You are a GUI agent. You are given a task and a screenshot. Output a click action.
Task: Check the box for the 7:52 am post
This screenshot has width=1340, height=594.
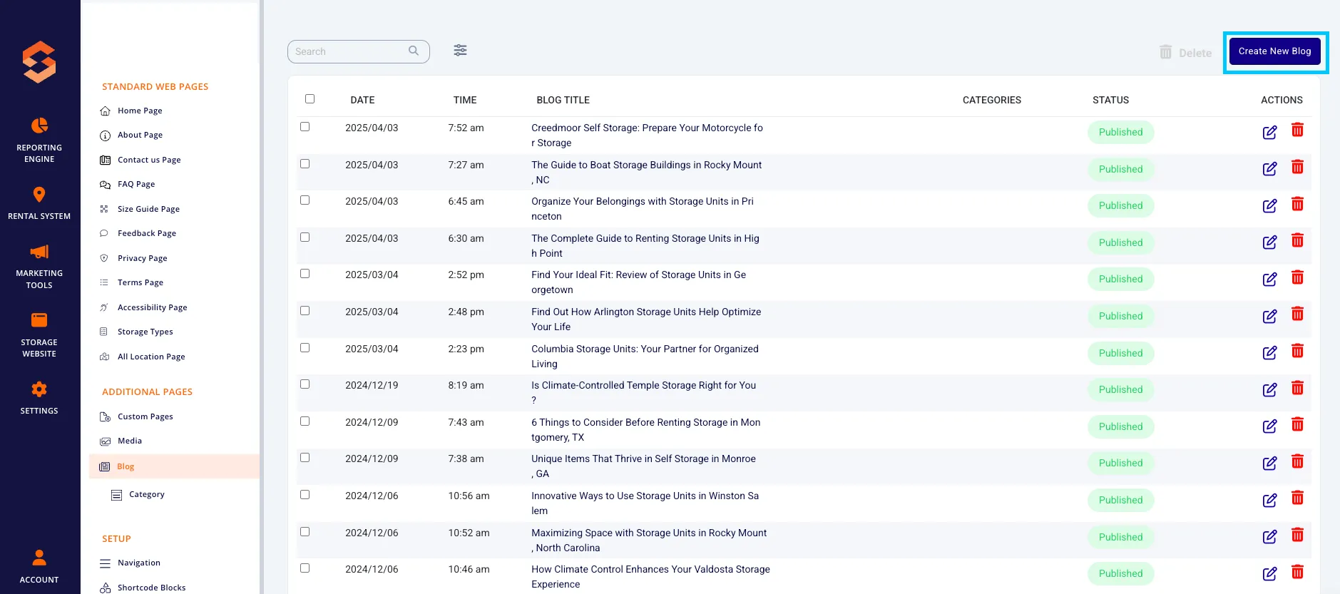(305, 127)
